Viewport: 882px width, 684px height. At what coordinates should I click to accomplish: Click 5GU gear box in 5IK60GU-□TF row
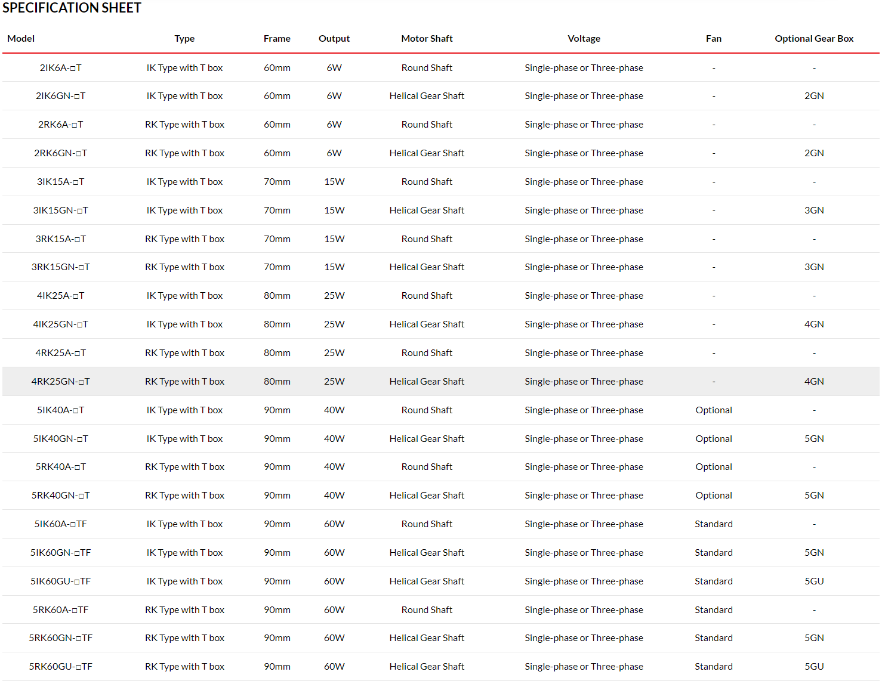[814, 581]
